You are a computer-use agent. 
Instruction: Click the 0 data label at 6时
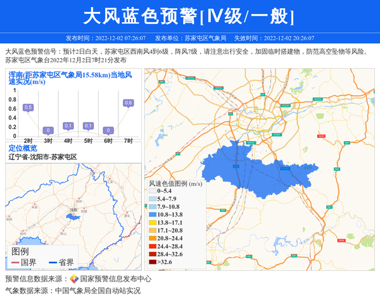coord(108,130)
